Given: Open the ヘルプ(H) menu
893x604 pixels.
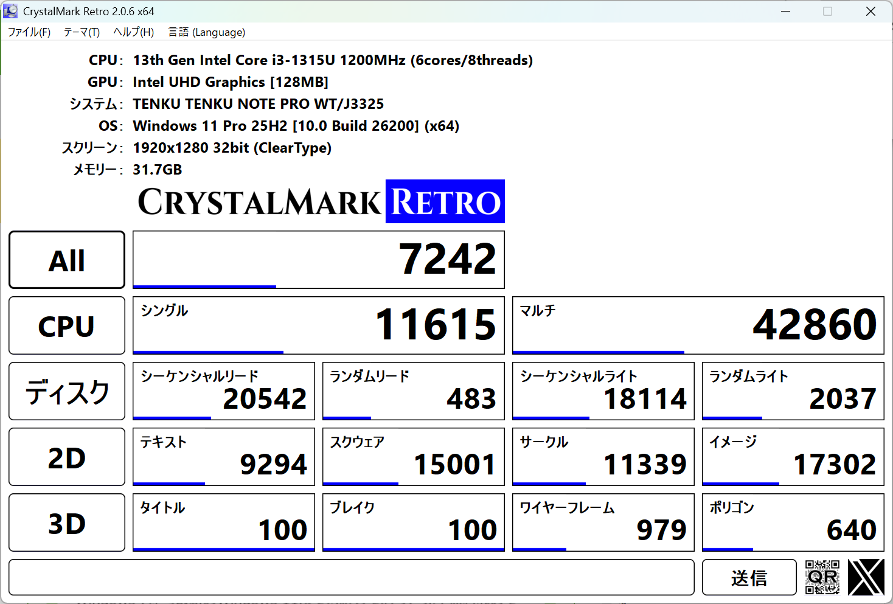Looking at the screenshot, I should coord(133,32).
